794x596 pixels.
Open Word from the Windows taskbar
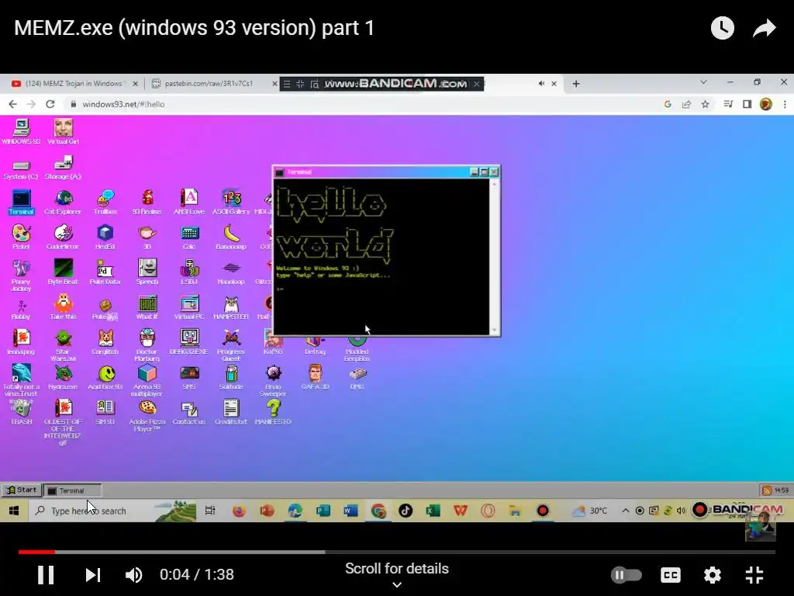350,511
